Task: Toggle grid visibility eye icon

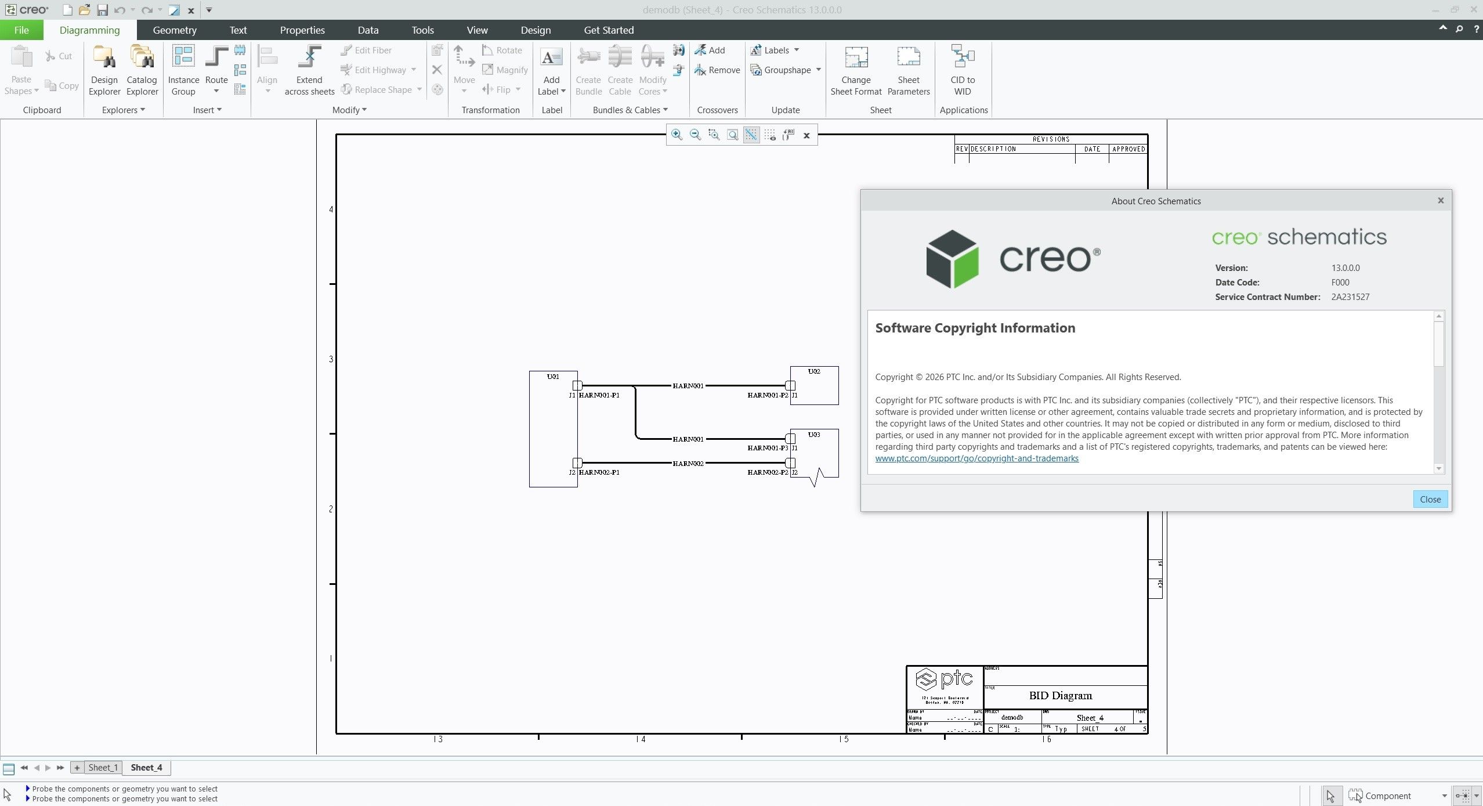Action: pyautogui.click(x=769, y=135)
